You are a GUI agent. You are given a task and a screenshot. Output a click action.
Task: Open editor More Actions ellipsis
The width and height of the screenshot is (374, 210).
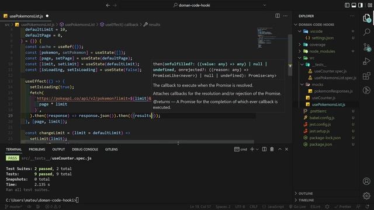[x=286, y=16]
